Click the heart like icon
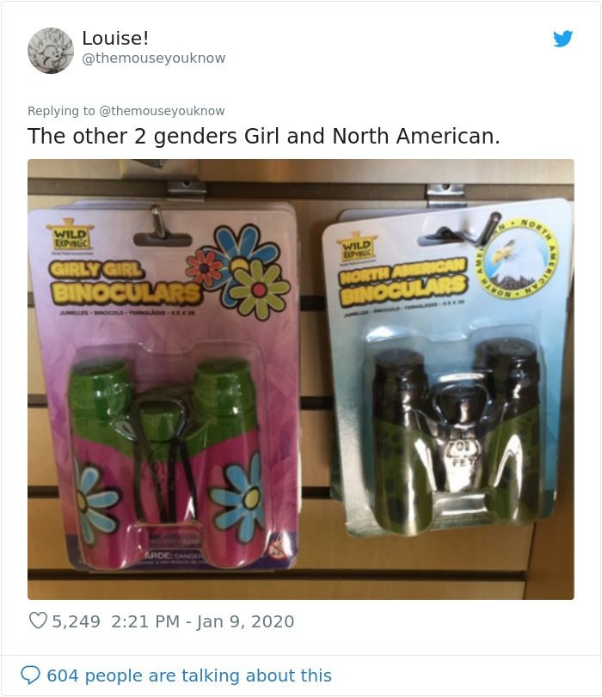This screenshot has width=602, height=697. [x=38, y=621]
